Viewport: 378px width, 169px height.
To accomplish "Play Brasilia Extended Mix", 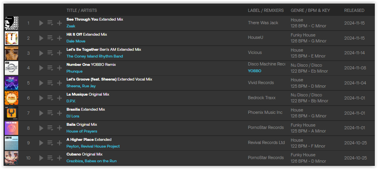I will click(x=41, y=113).
